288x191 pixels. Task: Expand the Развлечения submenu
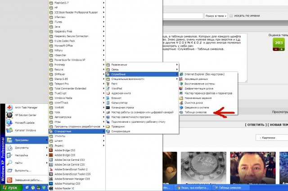[x=142, y=65]
